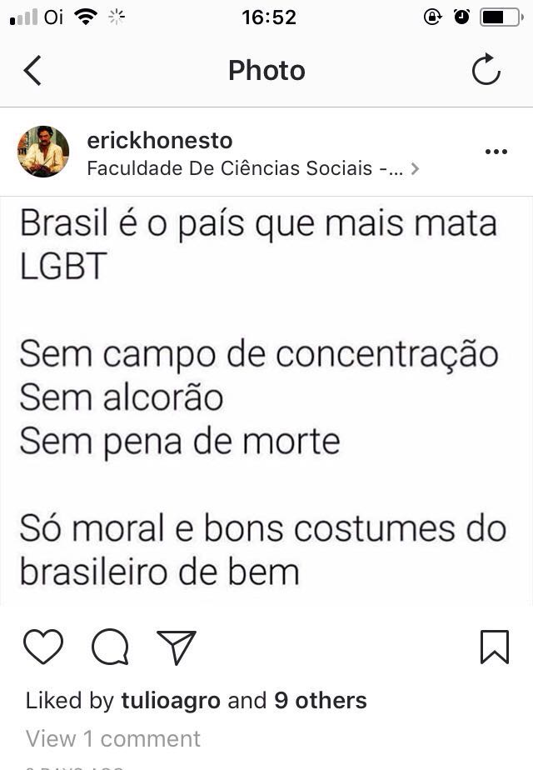Tap the Wi-Fi status icon
The width and height of the screenshot is (533, 770).
tap(86, 17)
